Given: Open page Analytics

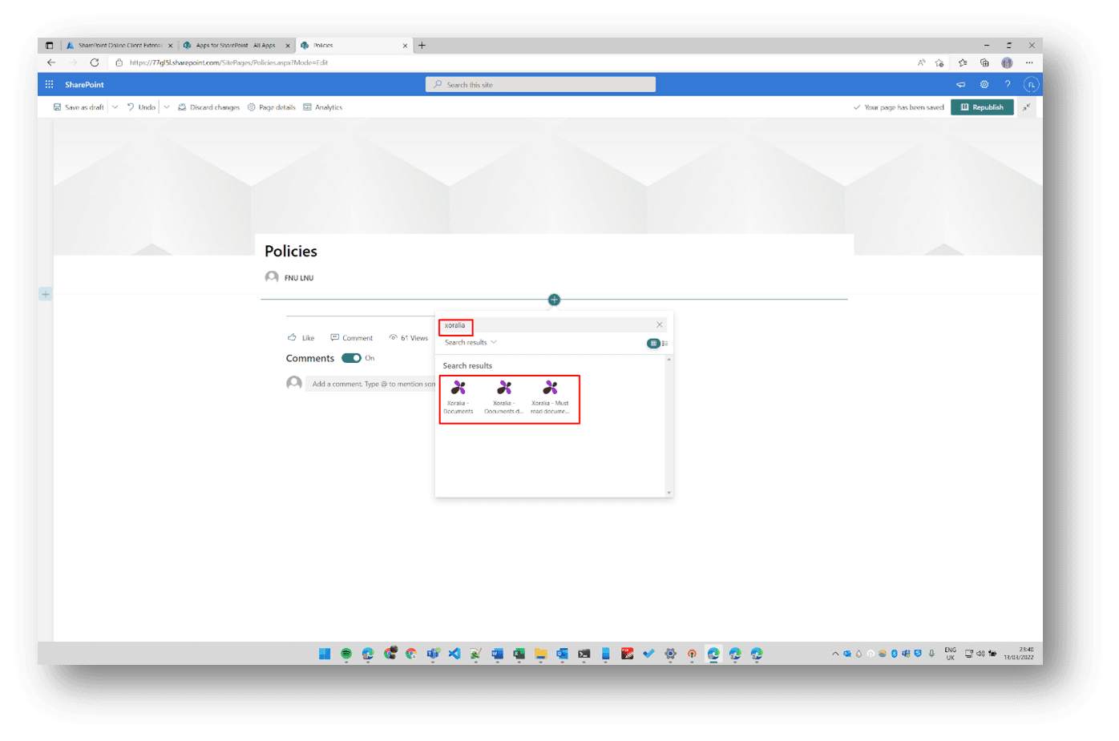Looking at the screenshot, I should (322, 107).
